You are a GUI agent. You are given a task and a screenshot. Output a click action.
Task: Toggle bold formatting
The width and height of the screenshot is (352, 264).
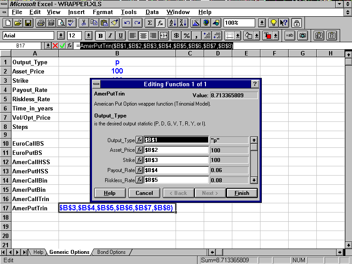click(x=100, y=36)
